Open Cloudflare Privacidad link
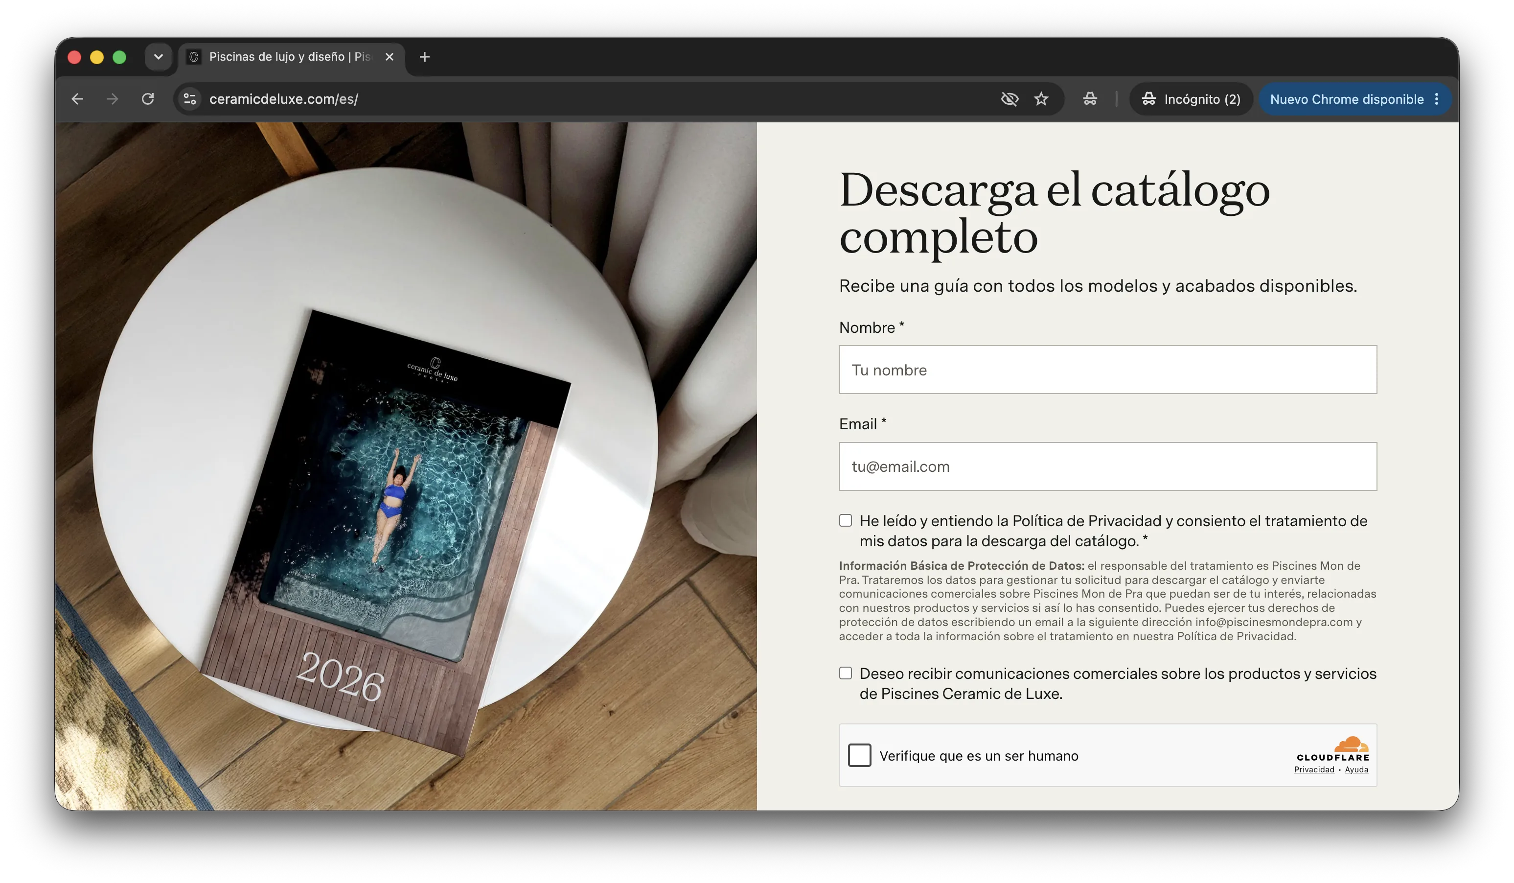This screenshot has width=1514, height=883. click(x=1314, y=769)
